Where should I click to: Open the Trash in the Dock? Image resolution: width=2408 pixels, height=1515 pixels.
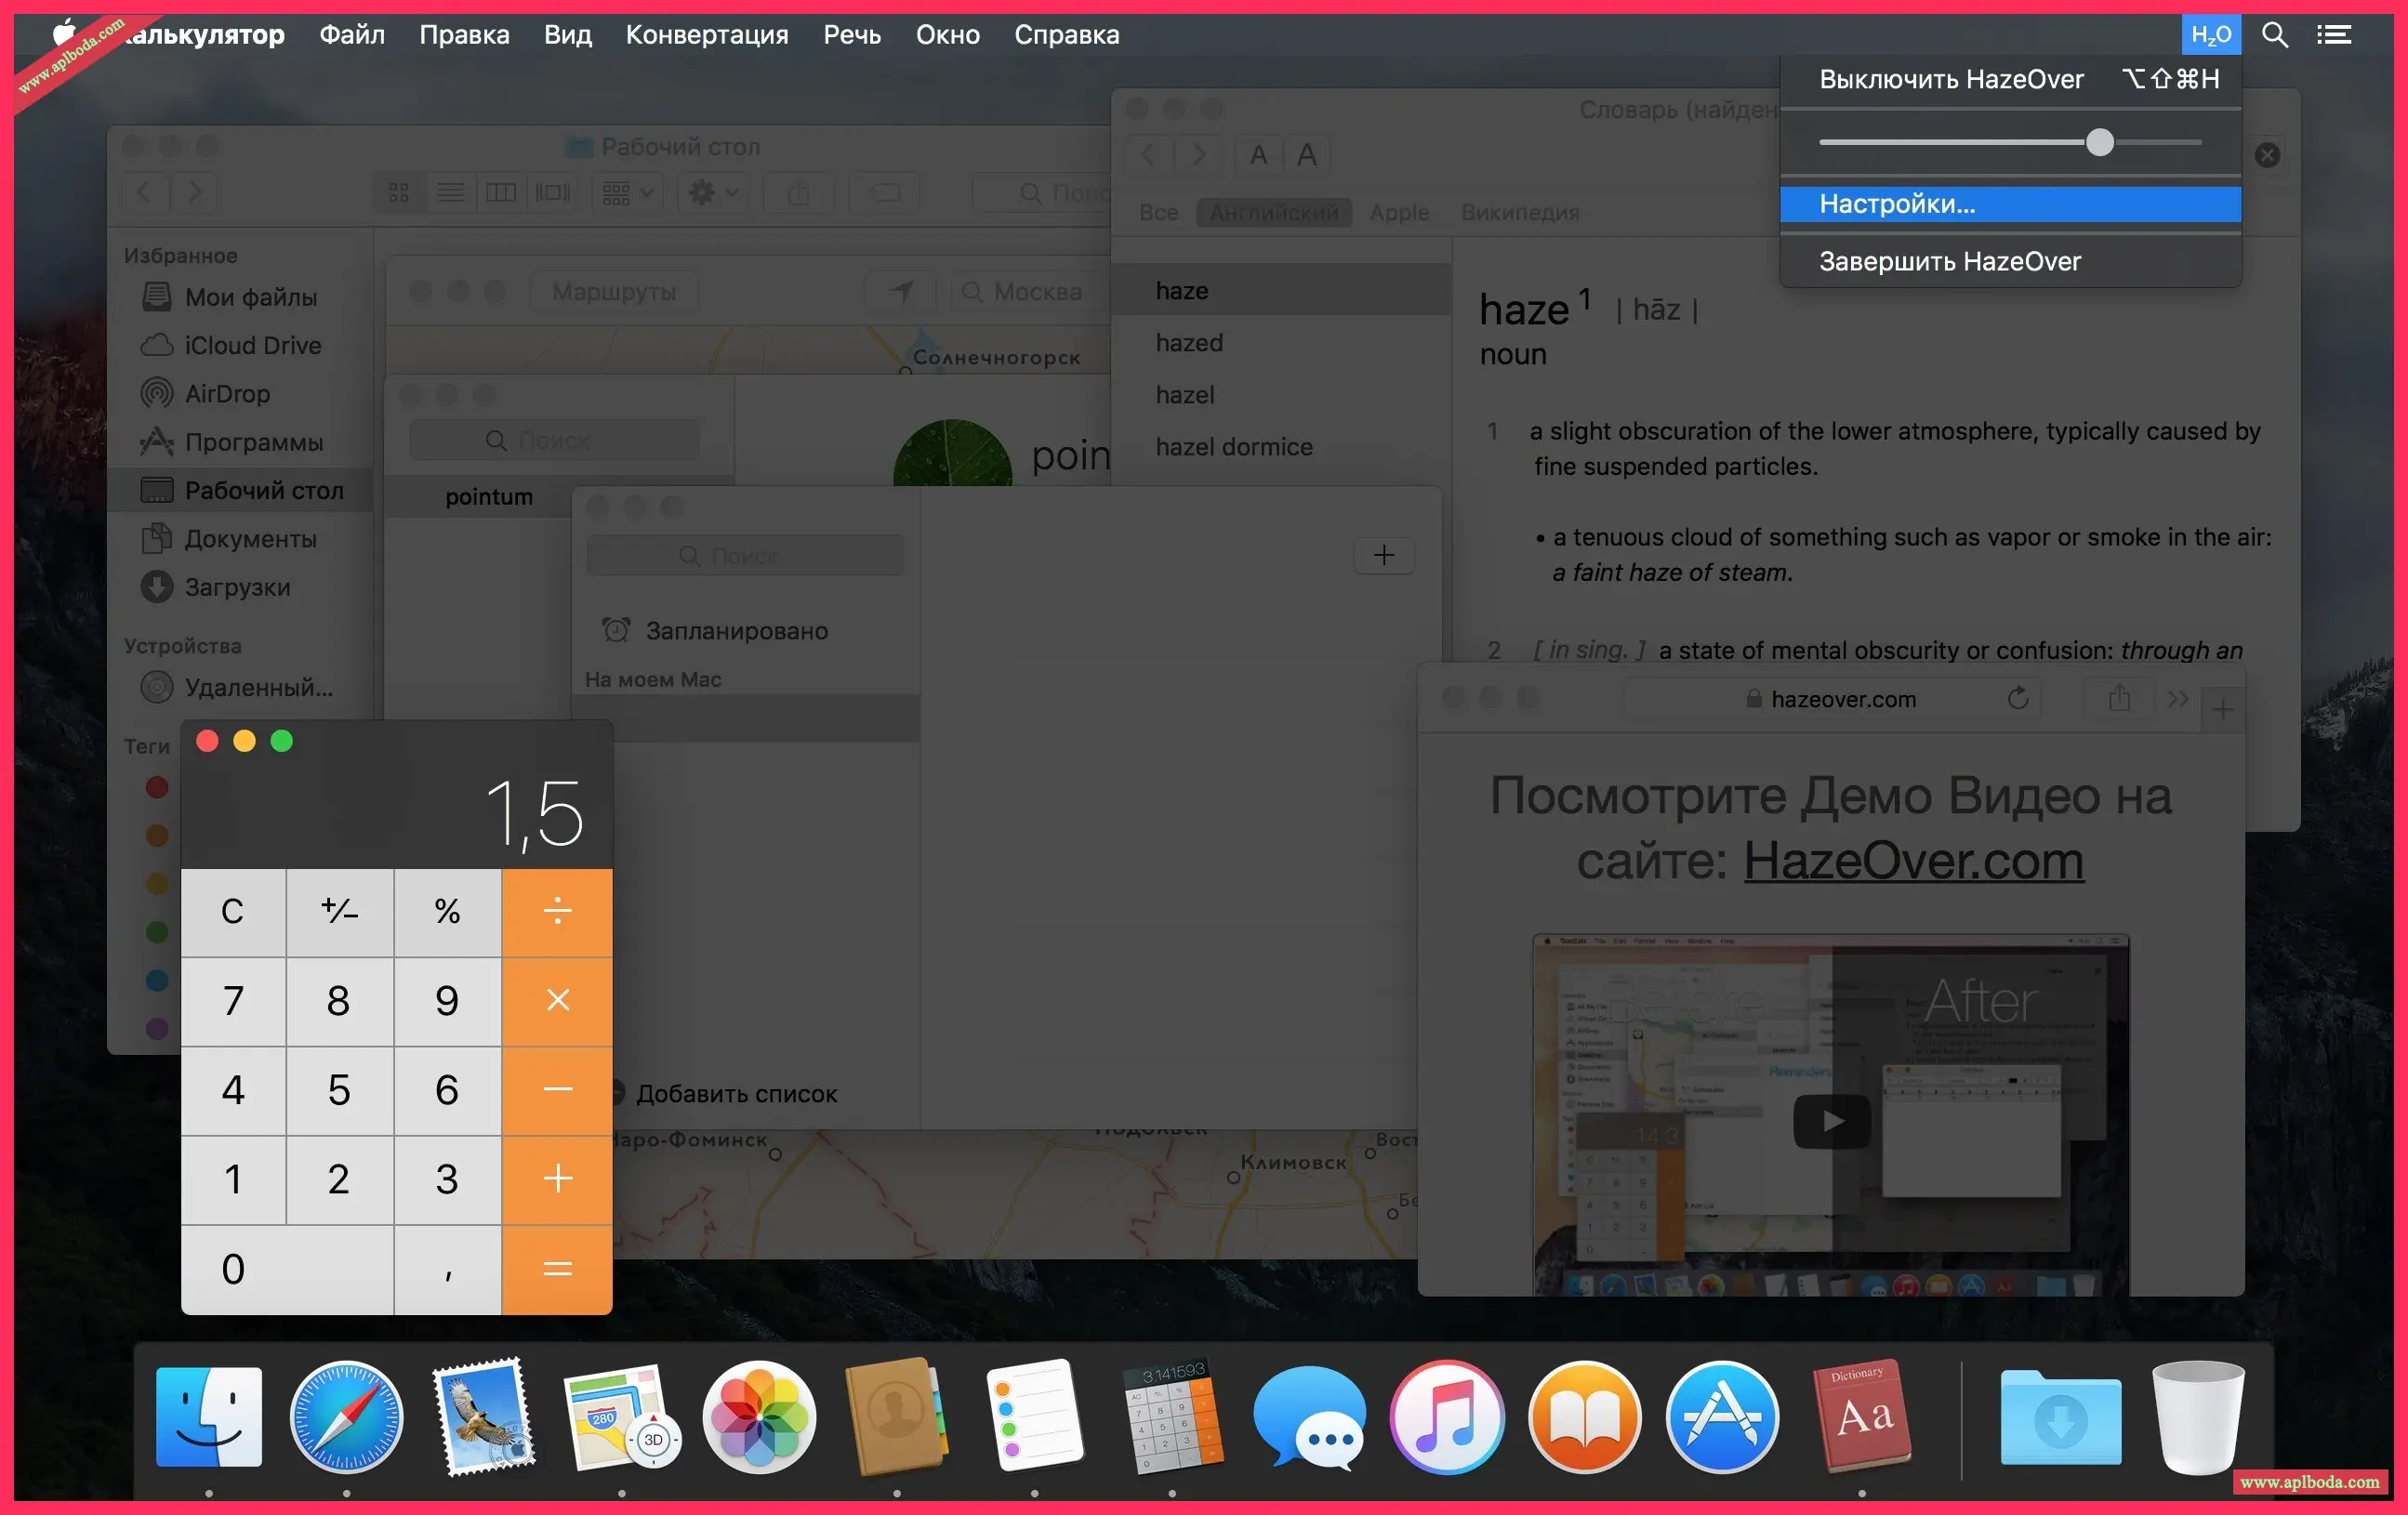click(x=2197, y=1417)
